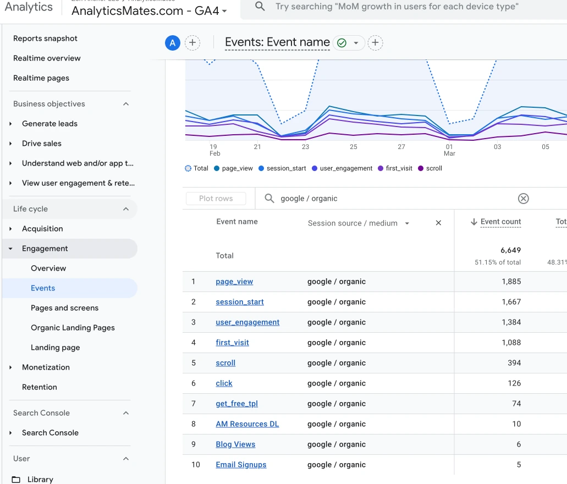Open the AM Resources DL event link
The width and height of the screenshot is (567, 484).
click(x=247, y=424)
